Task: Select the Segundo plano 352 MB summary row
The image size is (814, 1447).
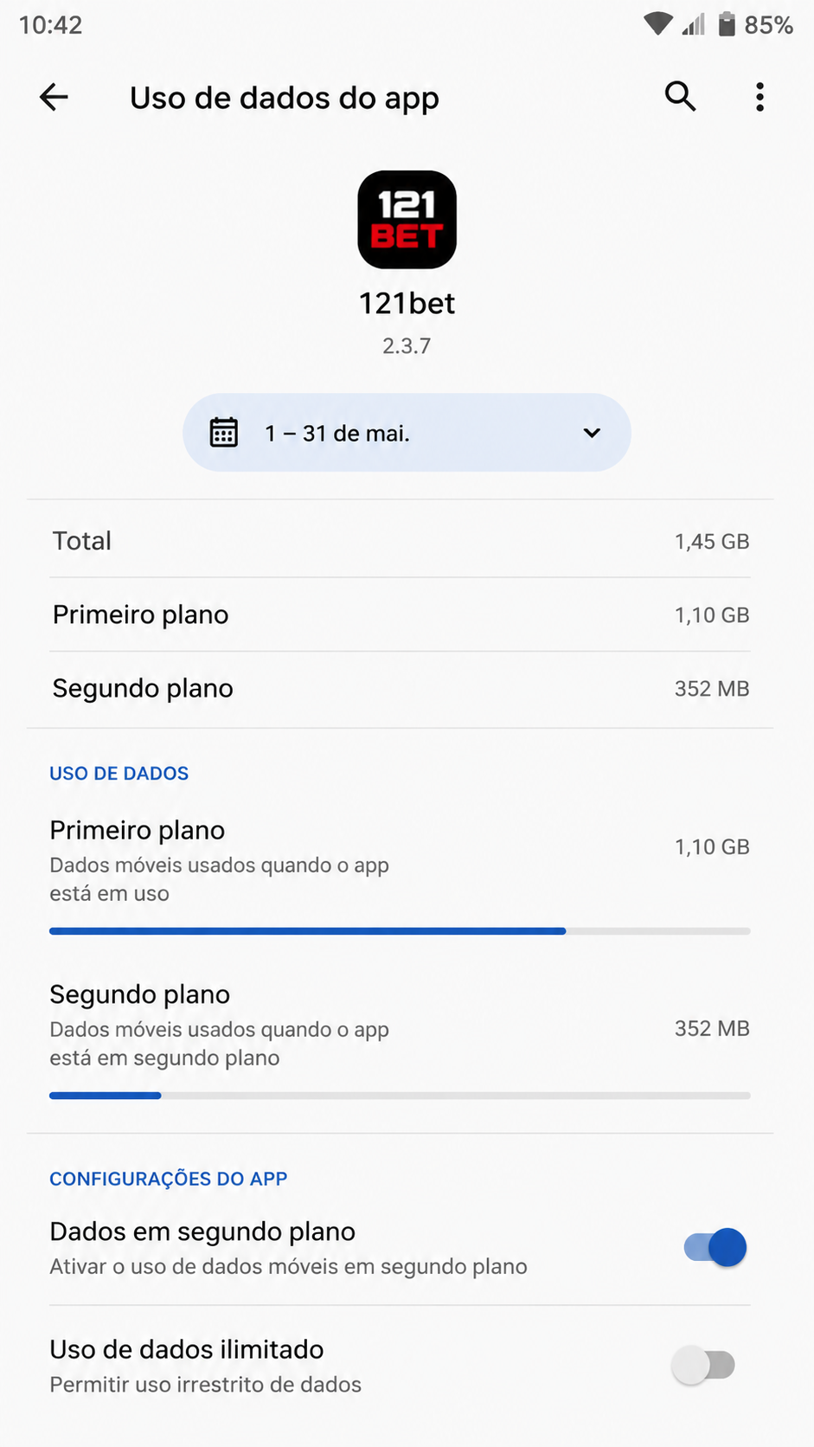Action: [x=401, y=689]
